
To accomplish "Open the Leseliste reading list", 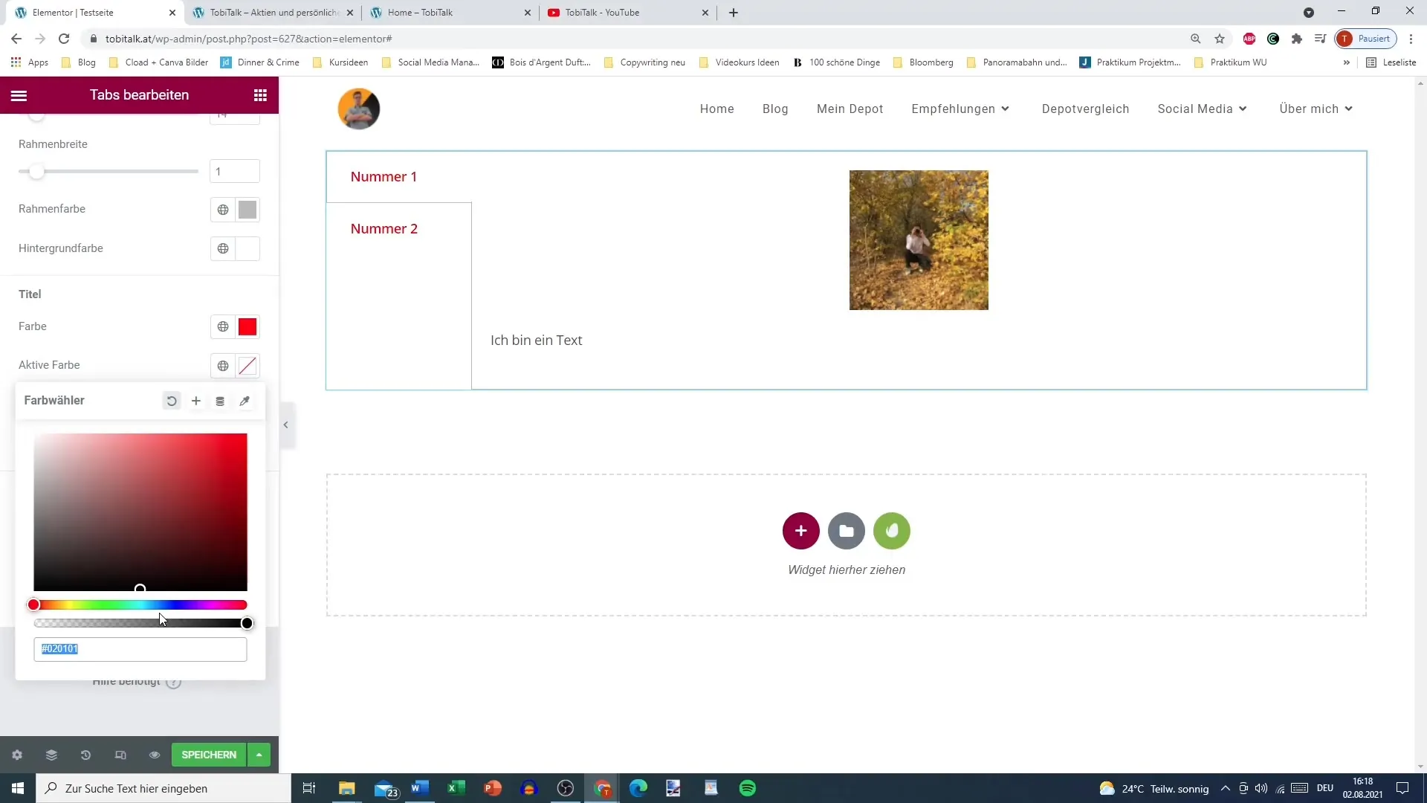I will (x=1391, y=62).
